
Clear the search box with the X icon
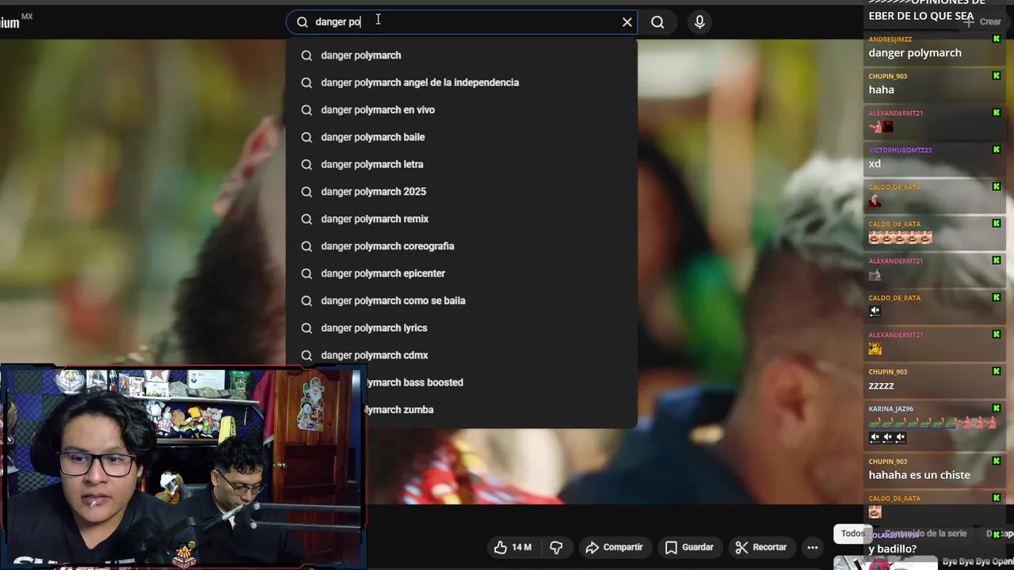627,22
